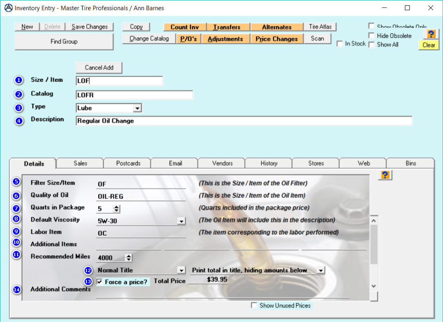Uncheck the Force a price checkbox
This screenshot has height=322, width=443.
pos(99,281)
